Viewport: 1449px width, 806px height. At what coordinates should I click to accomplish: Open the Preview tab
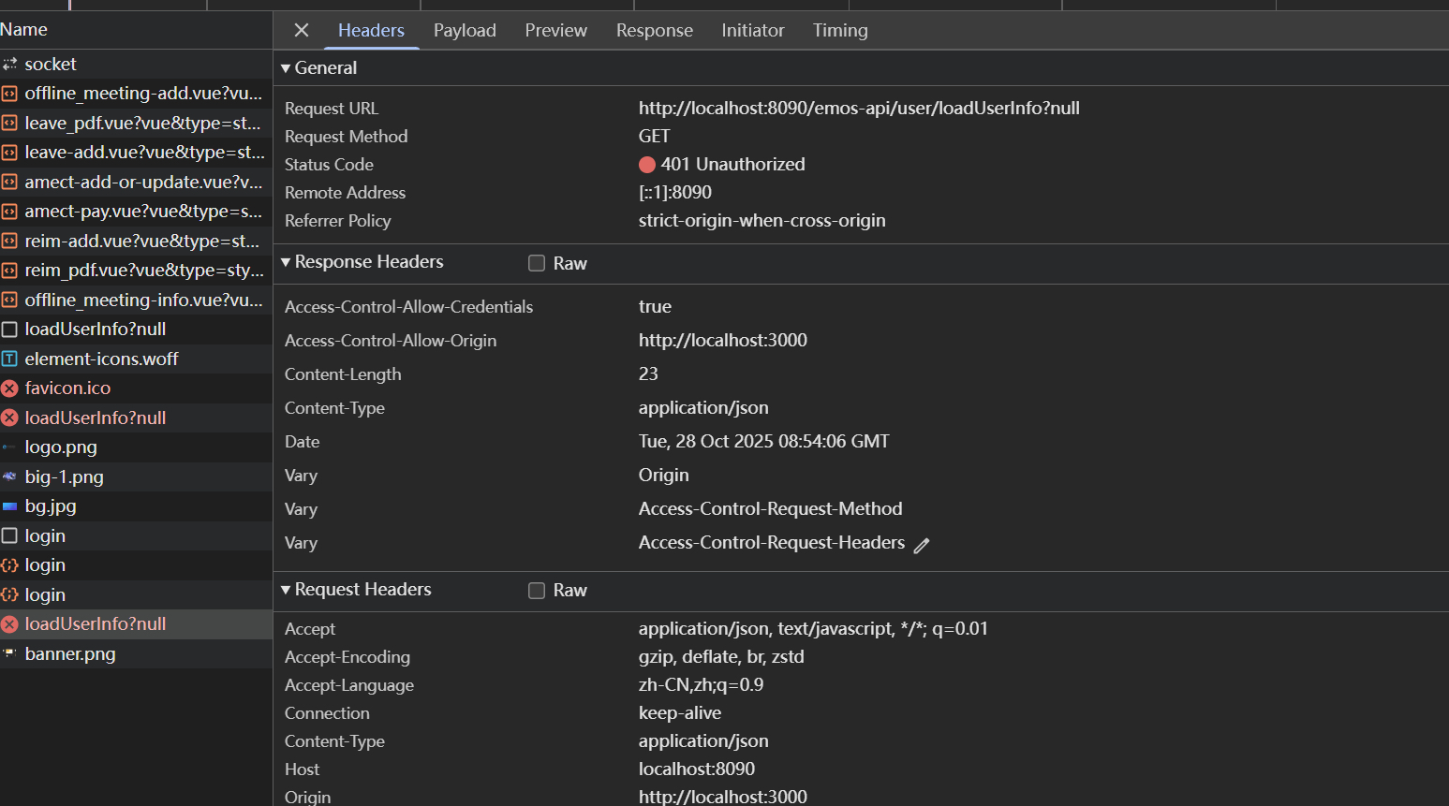click(x=555, y=30)
